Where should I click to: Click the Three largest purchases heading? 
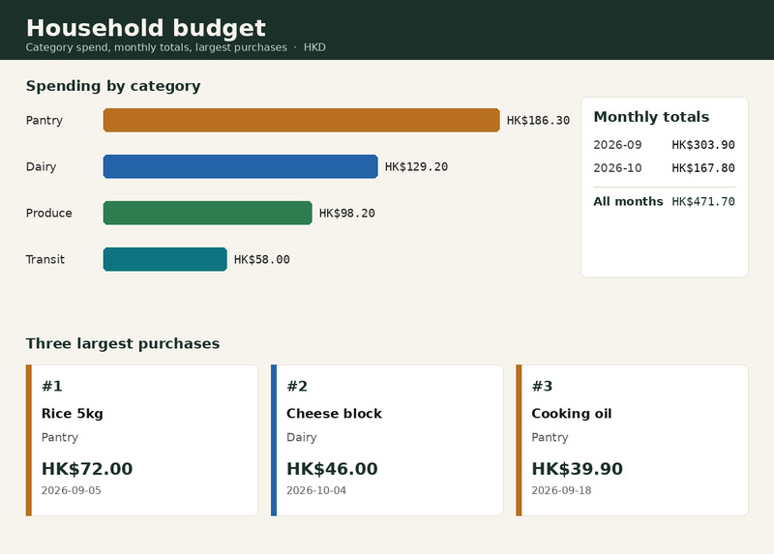tap(123, 343)
